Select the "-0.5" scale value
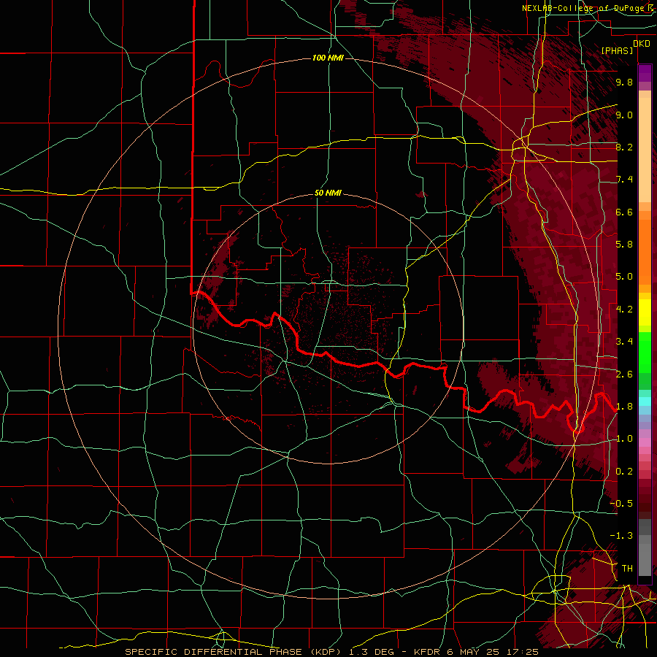657x657 pixels. pos(621,504)
